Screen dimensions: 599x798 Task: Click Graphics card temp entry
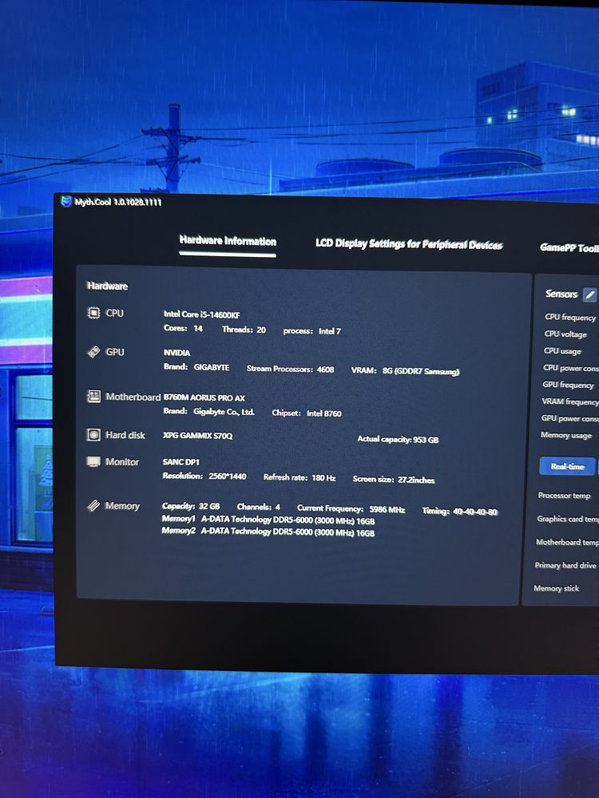point(568,519)
